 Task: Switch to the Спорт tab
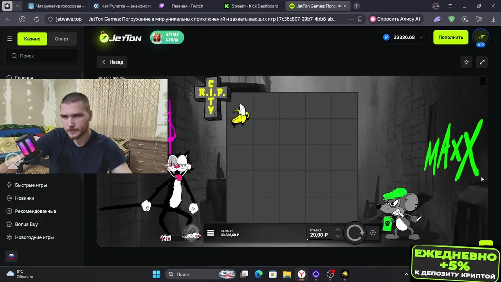pyautogui.click(x=61, y=39)
